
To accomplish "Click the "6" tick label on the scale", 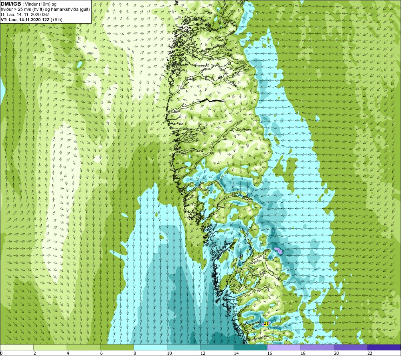I will point(101,353).
